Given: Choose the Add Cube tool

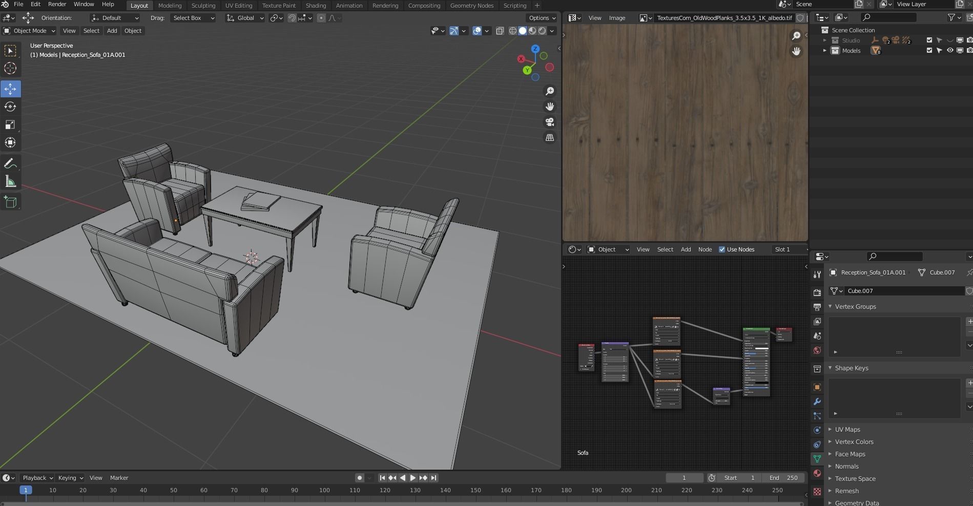Looking at the screenshot, I should click(x=10, y=202).
